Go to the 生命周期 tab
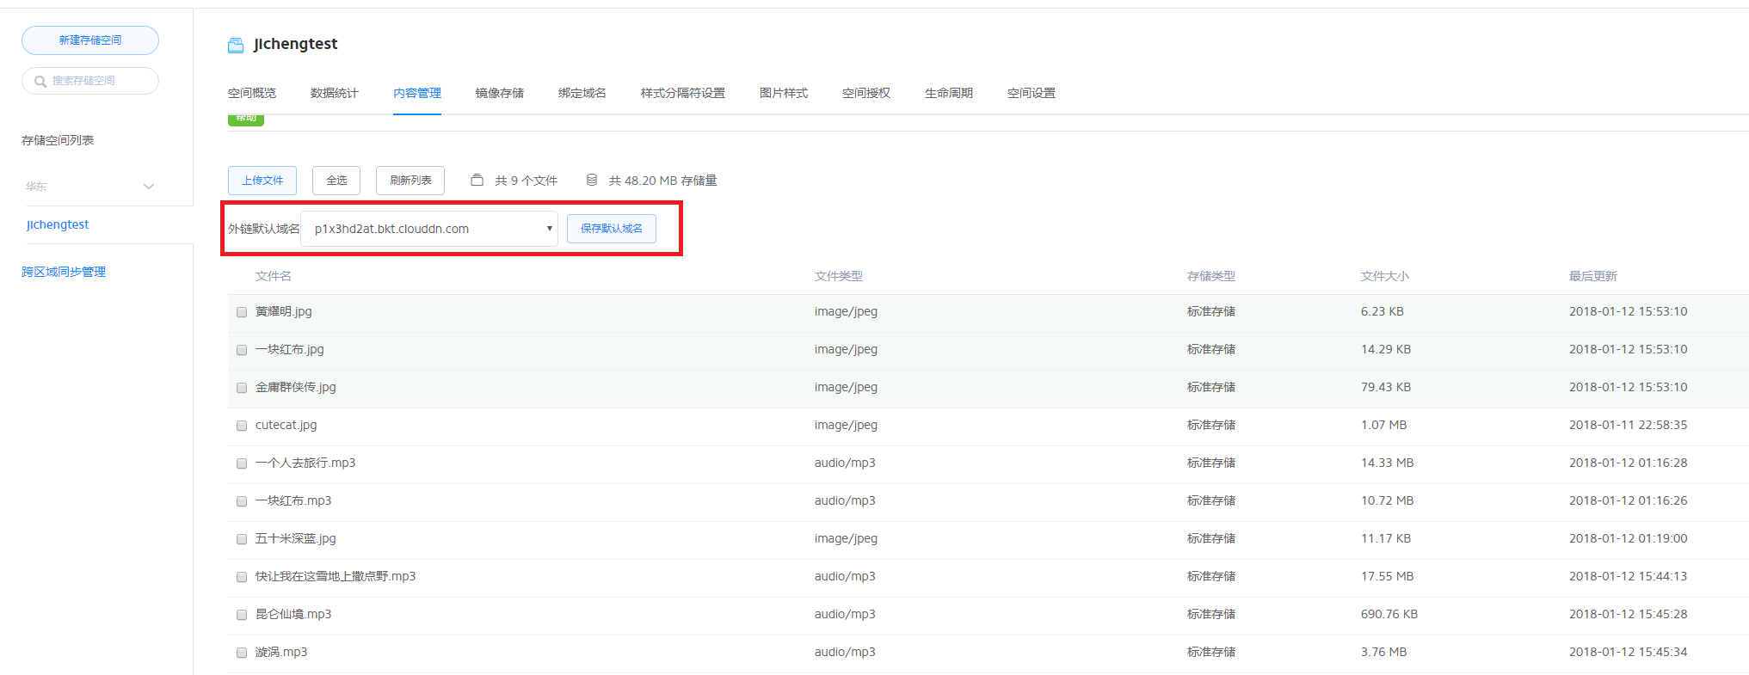1749x675 pixels. click(x=949, y=93)
